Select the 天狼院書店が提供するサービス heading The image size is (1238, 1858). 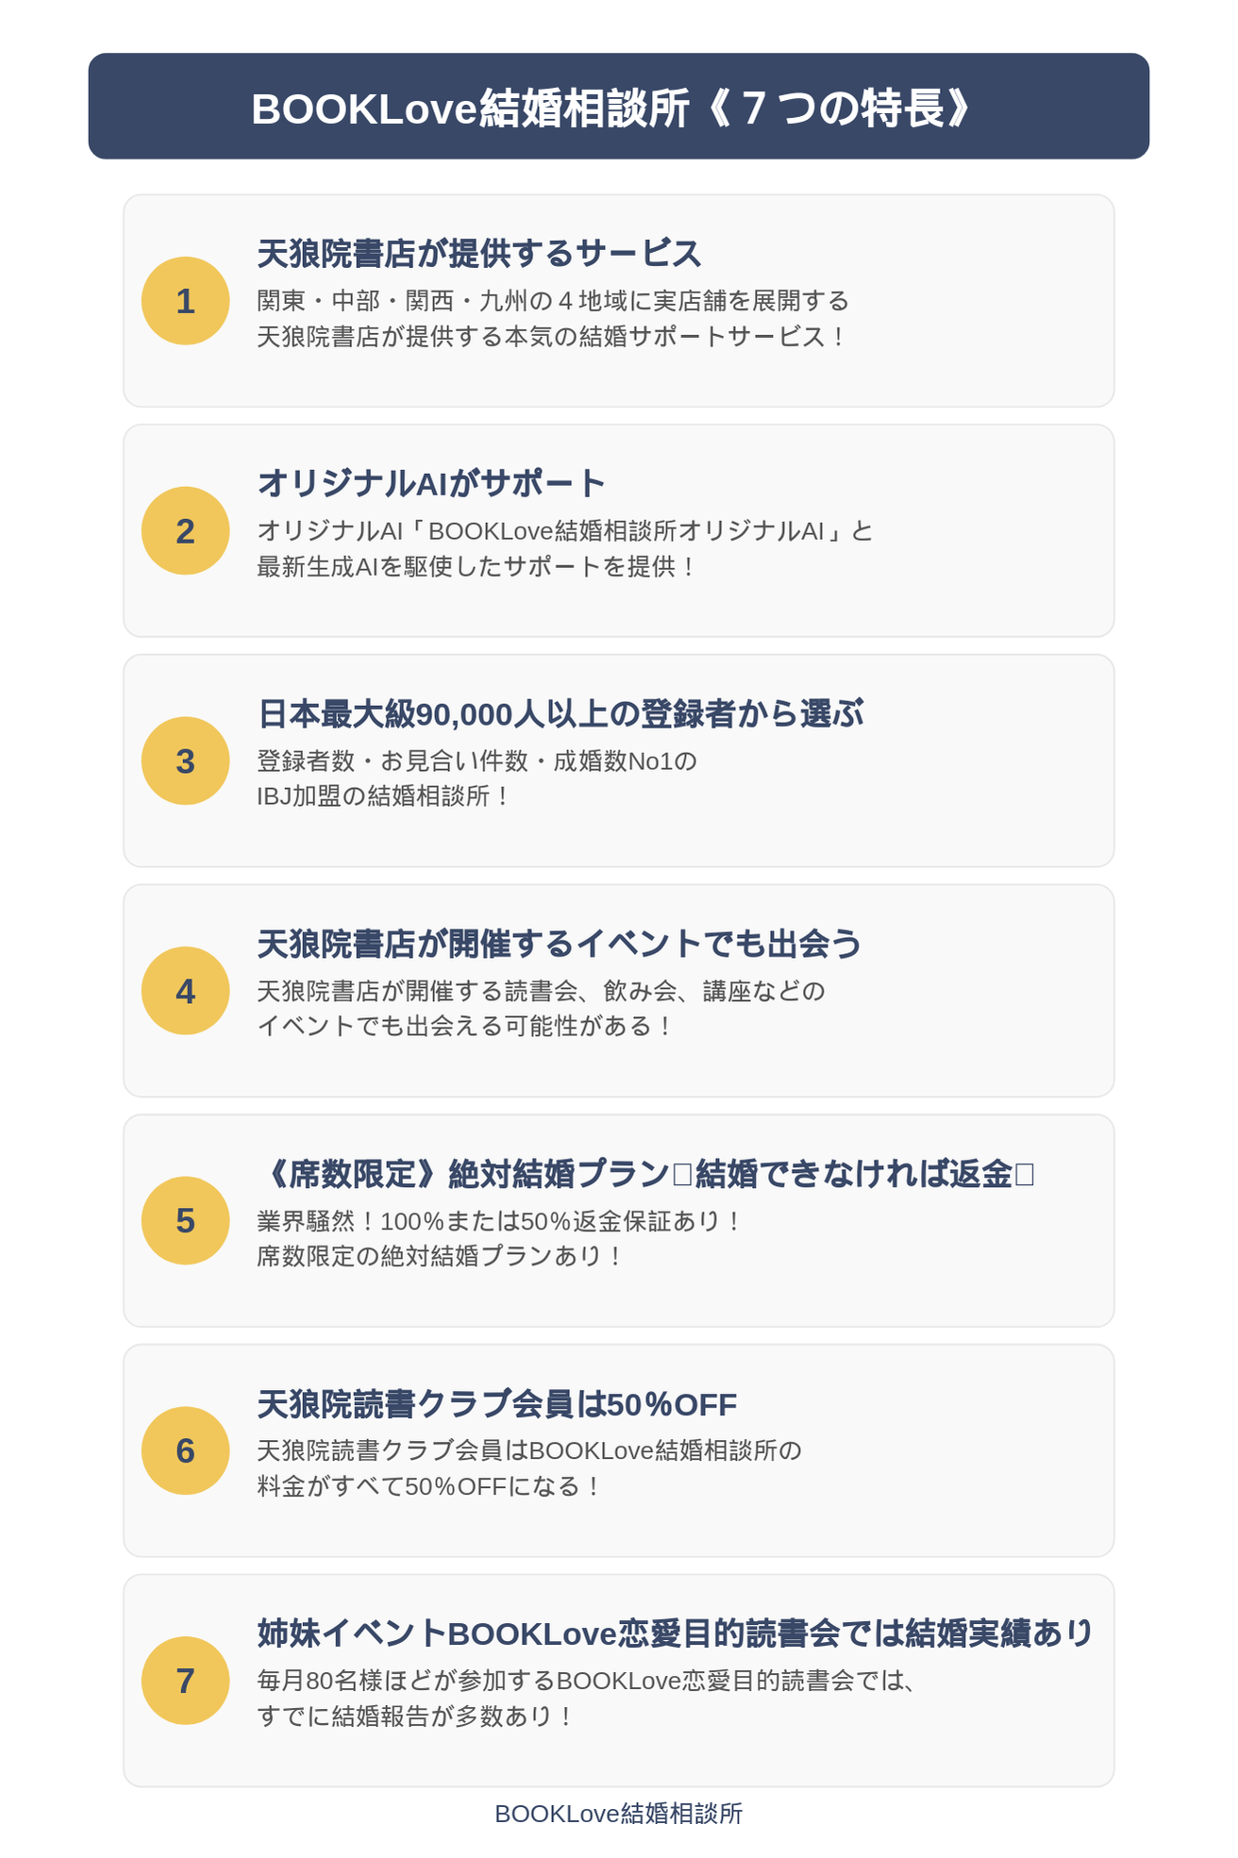(479, 253)
